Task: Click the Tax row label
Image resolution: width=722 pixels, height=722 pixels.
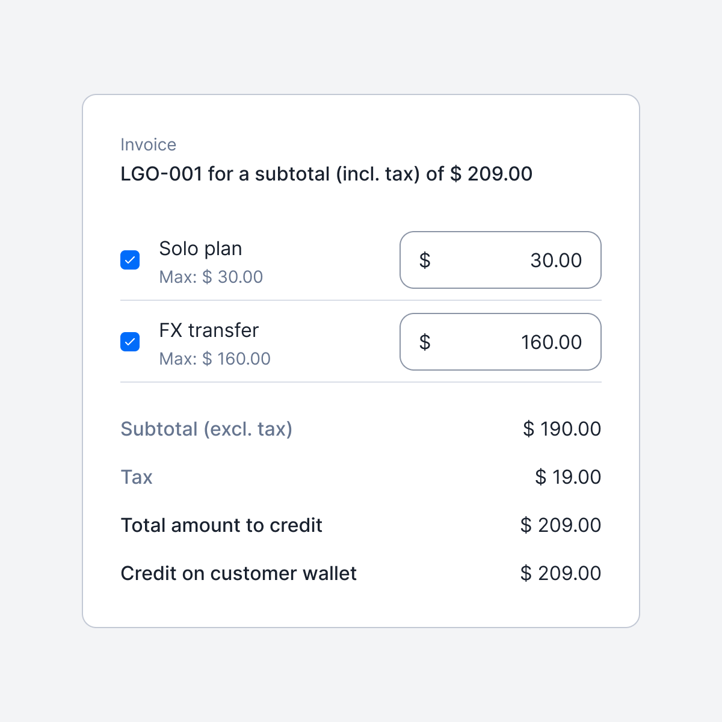Action: [x=137, y=477]
